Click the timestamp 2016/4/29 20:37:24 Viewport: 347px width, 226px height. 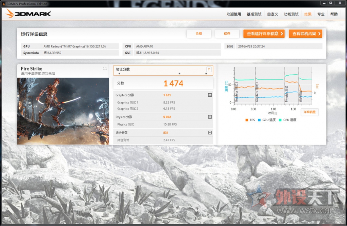click(x=251, y=46)
